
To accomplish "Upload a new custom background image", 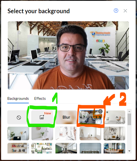I will (x=42, y=117).
